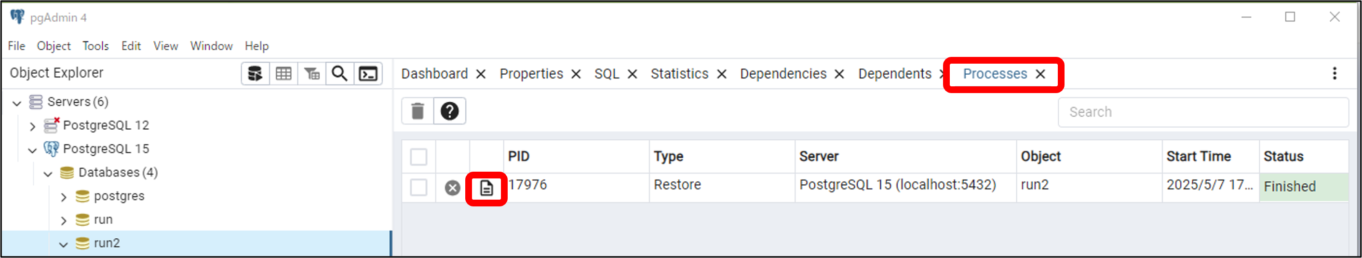Image resolution: width=1362 pixels, height=258 pixels.
Task: Click the View Data table icon
Action: tap(283, 73)
